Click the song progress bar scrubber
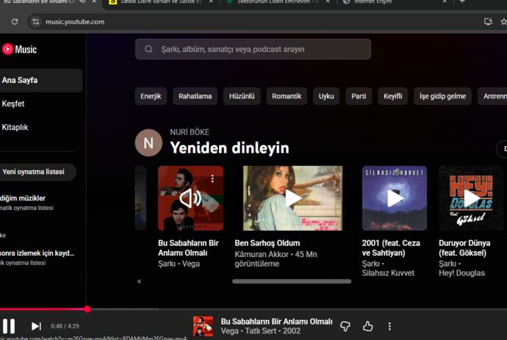Image resolution: width=507 pixels, height=340 pixels. [87, 309]
